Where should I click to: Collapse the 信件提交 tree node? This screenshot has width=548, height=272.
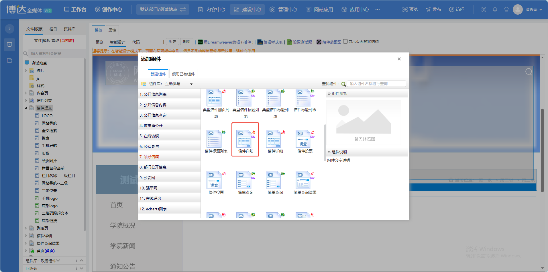[x=26, y=108]
